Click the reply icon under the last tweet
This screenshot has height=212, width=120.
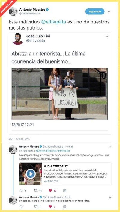(x=21, y=207)
